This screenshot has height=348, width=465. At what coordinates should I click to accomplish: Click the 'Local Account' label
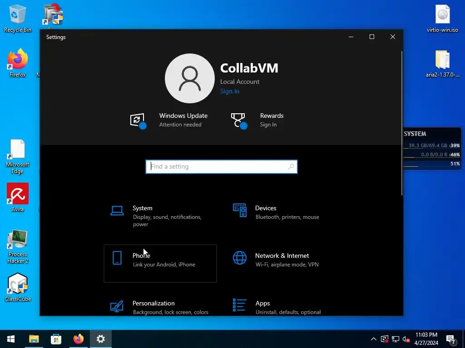click(240, 82)
